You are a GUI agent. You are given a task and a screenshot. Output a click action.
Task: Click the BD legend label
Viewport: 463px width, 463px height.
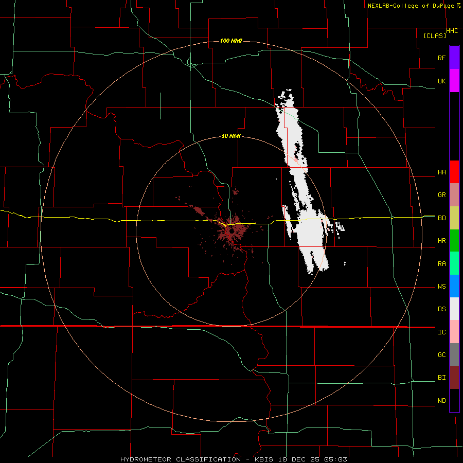[x=441, y=218]
